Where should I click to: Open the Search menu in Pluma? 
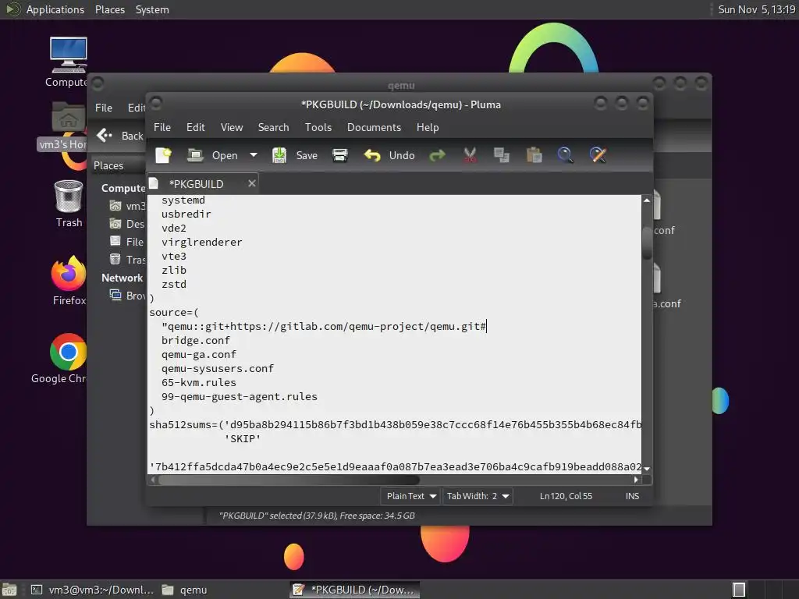tap(273, 127)
